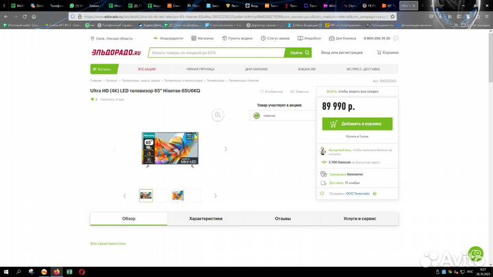Open the Все акции menu item

[x=147, y=69]
